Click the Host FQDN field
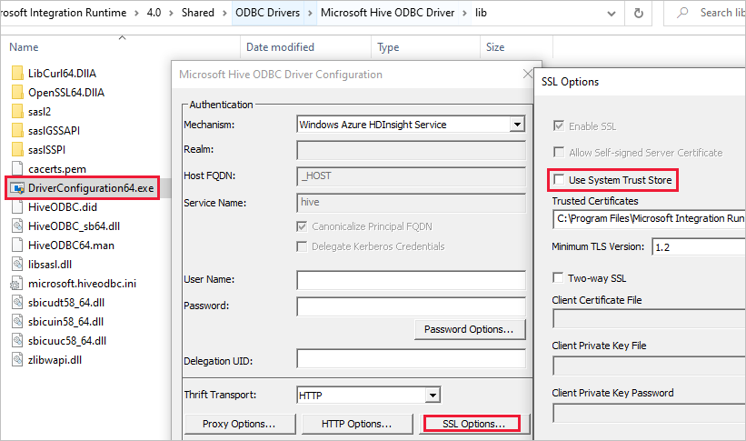The width and height of the screenshot is (746, 441). pos(411,176)
